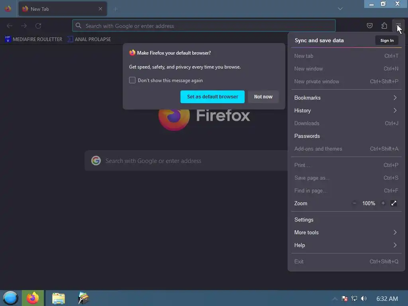Select Save page as… menu item
This screenshot has height=306, width=408.
[x=346, y=178]
